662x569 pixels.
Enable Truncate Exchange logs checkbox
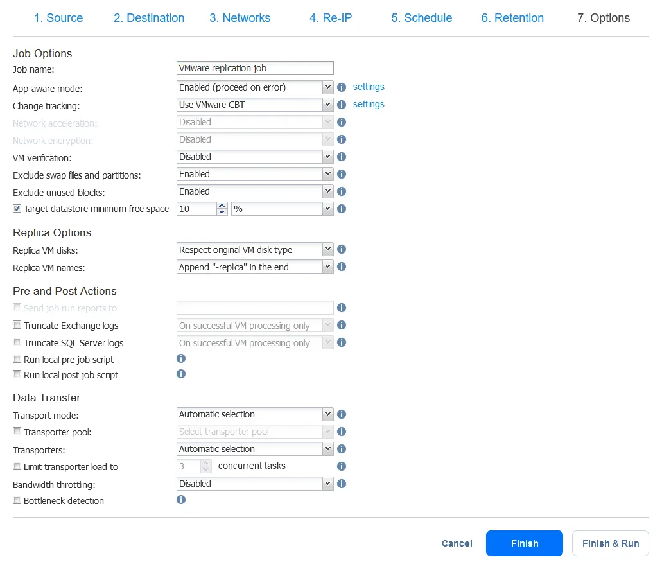17,326
